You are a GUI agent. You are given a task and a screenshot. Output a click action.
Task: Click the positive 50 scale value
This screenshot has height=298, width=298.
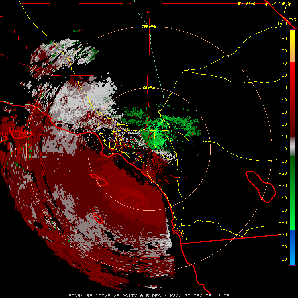(x=284, y=88)
